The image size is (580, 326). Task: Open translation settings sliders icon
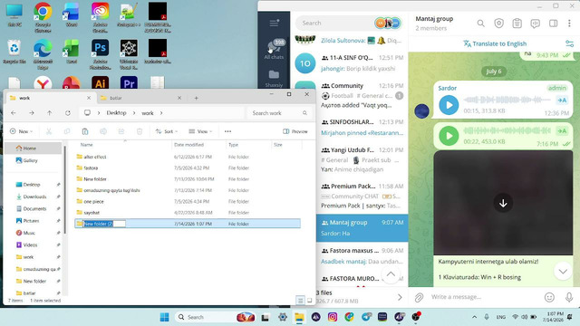pyautogui.click(x=569, y=43)
